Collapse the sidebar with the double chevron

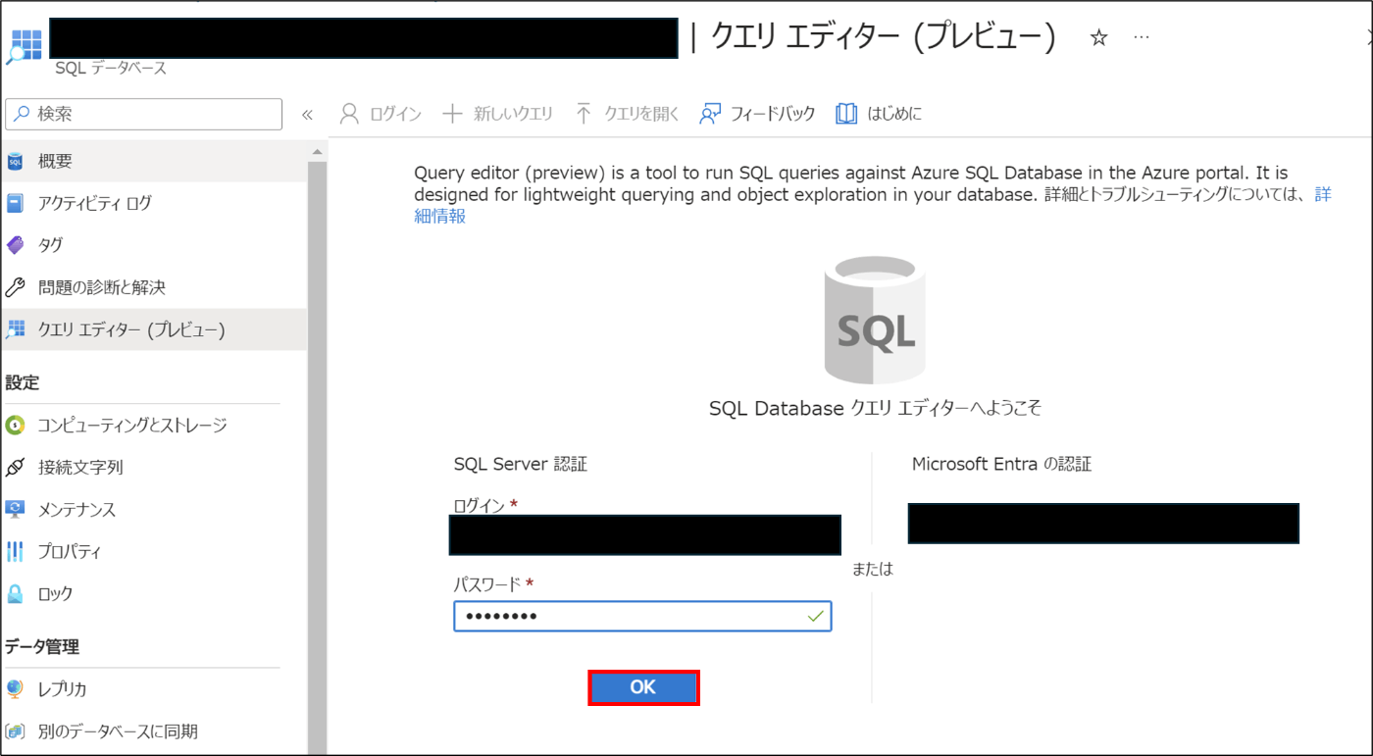tap(307, 115)
